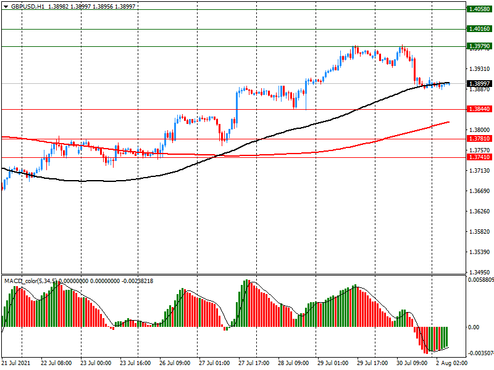The height and width of the screenshot is (370, 494).
Task: Click the 23 Jul 16:00 time axis label
Action: [135, 363]
